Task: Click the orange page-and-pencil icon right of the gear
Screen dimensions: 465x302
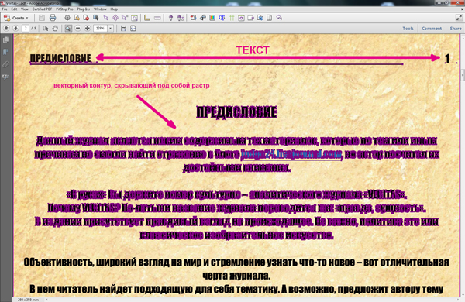Action: [77, 18]
